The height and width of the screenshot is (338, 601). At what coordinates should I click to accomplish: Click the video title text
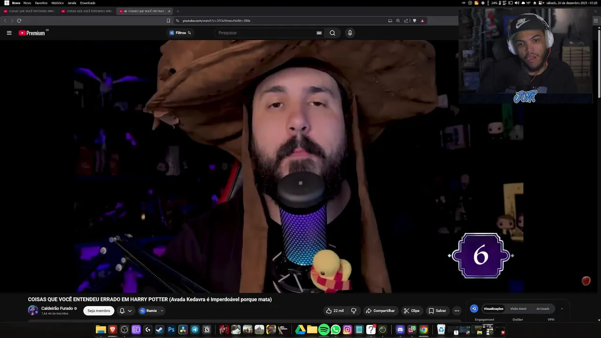pos(150,300)
